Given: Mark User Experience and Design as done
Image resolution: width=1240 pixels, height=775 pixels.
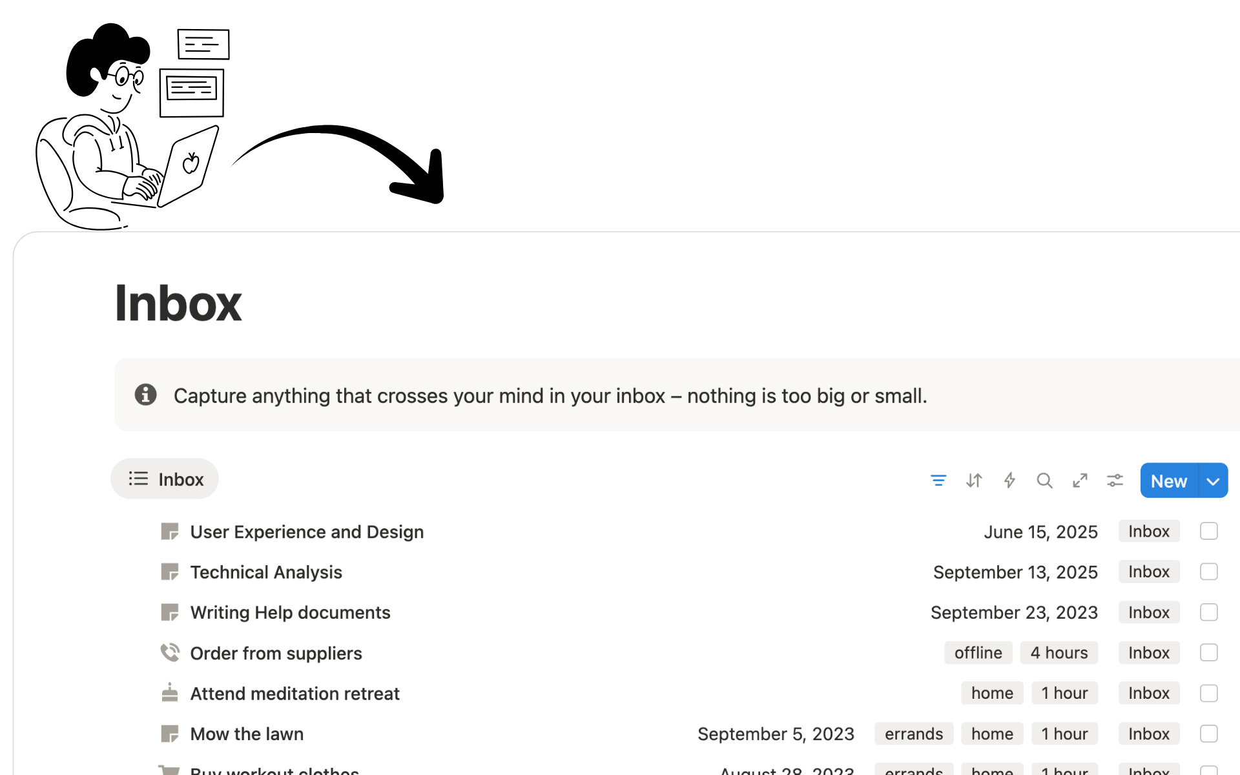Looking at the screenshot, I should [1209, 531].
